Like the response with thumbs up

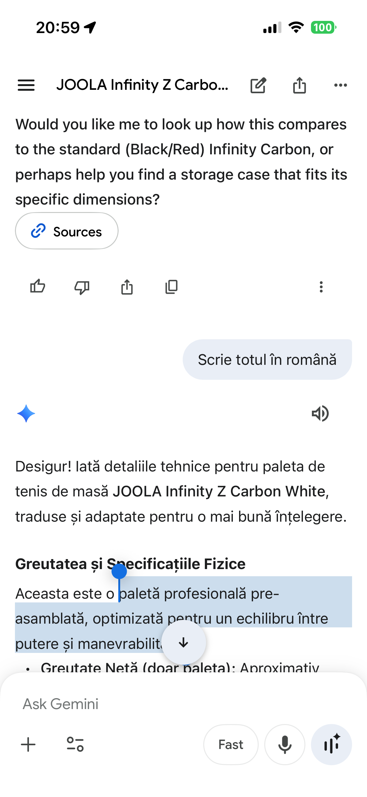point(38,287)
